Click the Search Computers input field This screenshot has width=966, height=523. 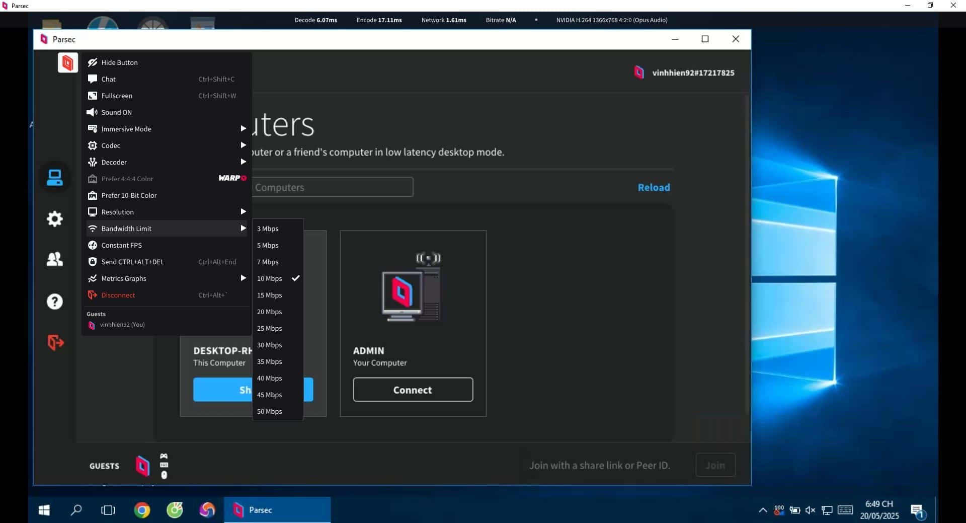[332, 187]
